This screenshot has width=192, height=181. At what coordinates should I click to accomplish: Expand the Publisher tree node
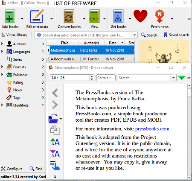[2, 74]
